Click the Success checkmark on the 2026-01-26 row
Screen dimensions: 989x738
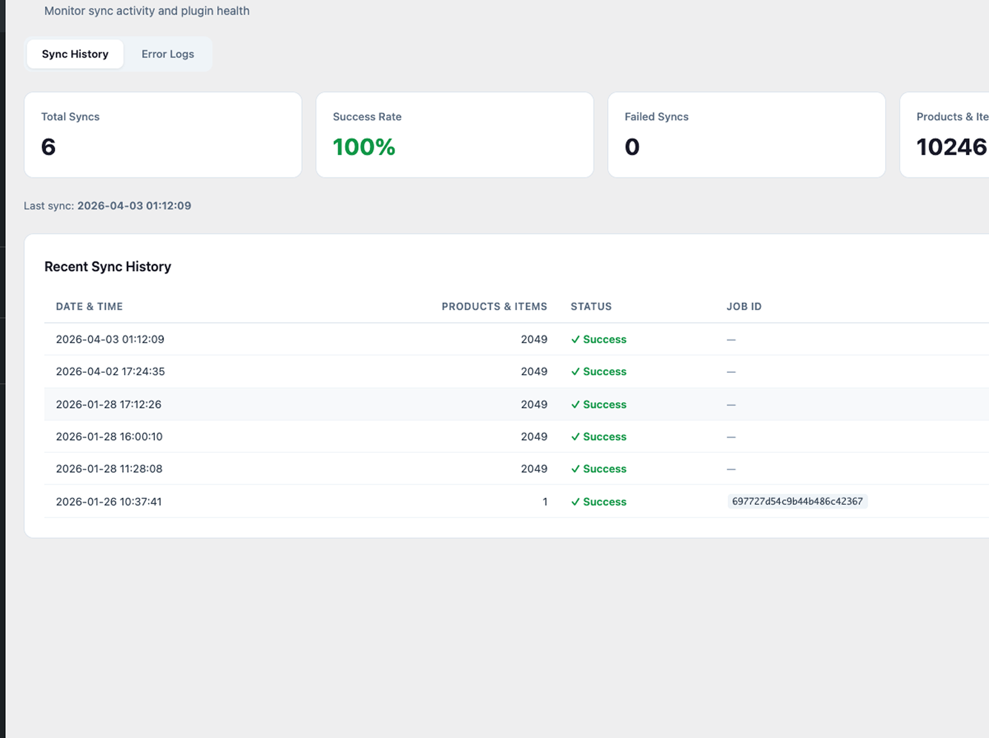[x=576, y=502]
